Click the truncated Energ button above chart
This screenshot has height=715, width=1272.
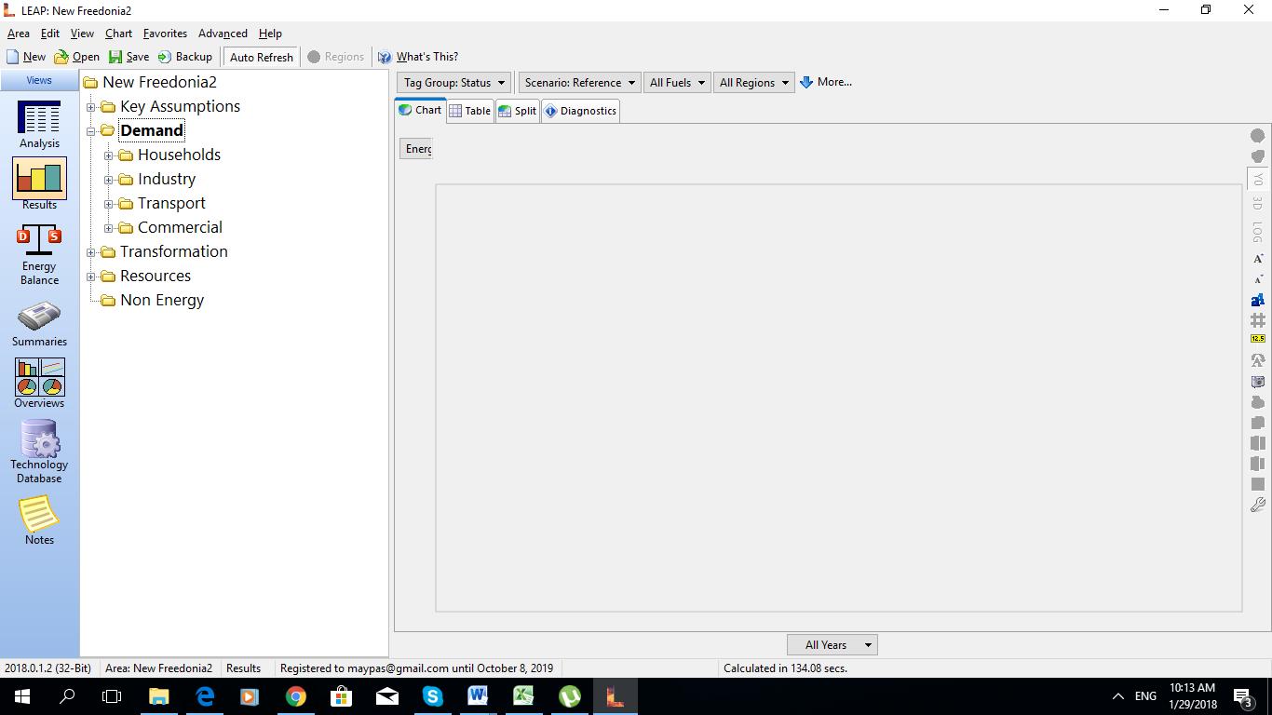(x=416, y=149)
